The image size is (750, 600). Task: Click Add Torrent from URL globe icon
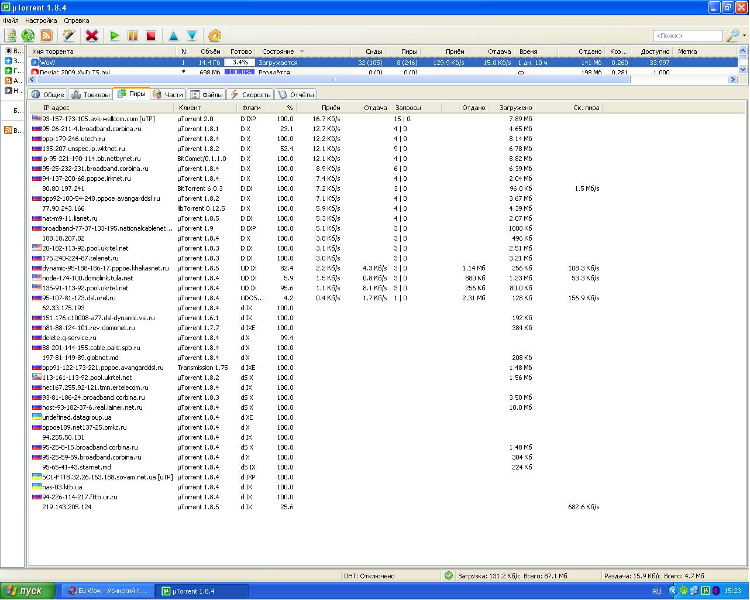pos(28,36)
